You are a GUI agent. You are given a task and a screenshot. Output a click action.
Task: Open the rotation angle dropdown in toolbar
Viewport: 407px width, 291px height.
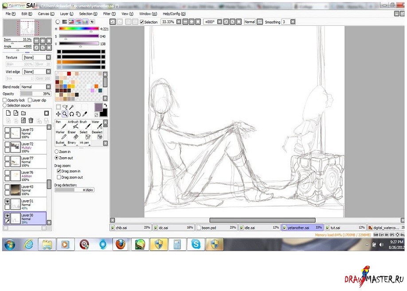[219, 22]
